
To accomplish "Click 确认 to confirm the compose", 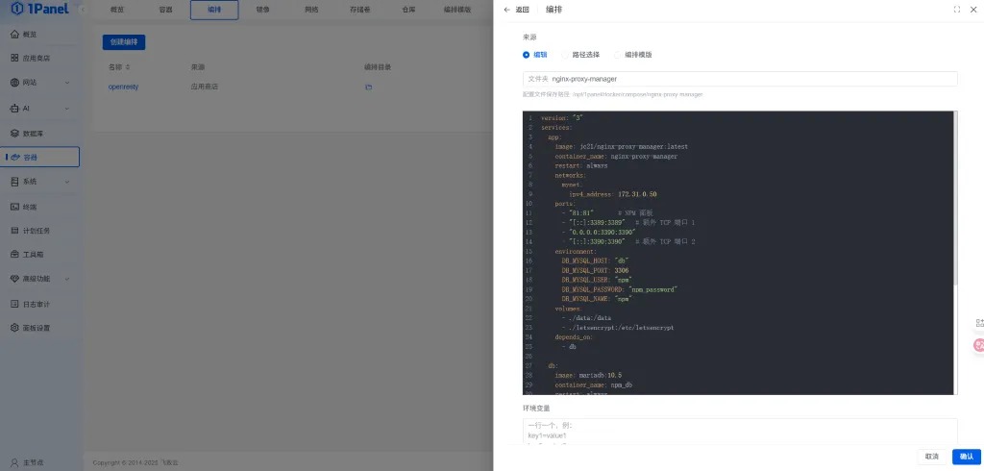I will coord(967,457).
